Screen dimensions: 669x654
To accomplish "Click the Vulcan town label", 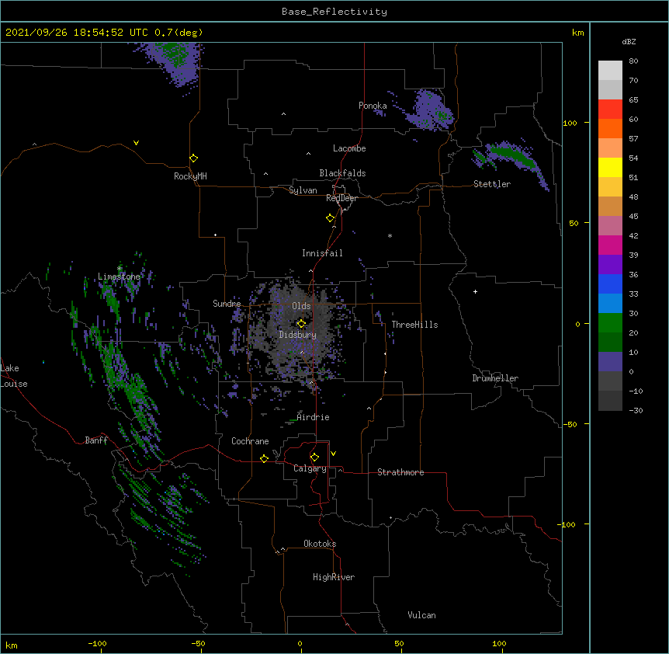I will 421,615.
